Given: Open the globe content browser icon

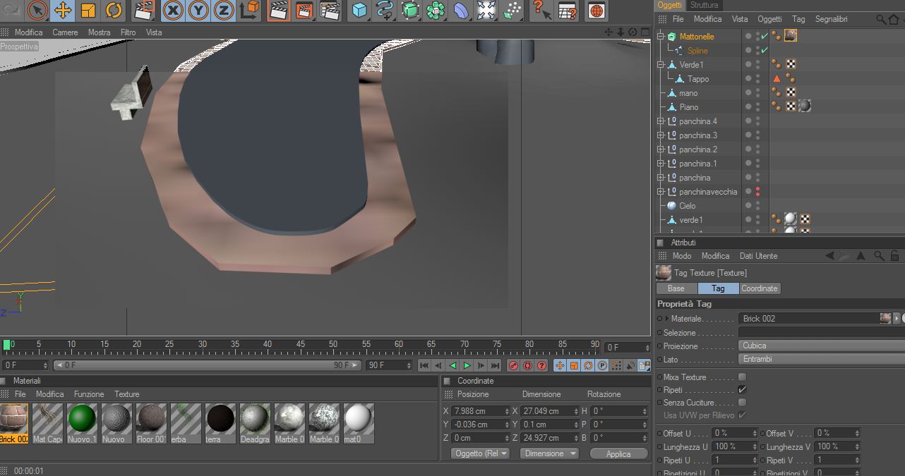Looking at the screenshot, I should point(597,11).
